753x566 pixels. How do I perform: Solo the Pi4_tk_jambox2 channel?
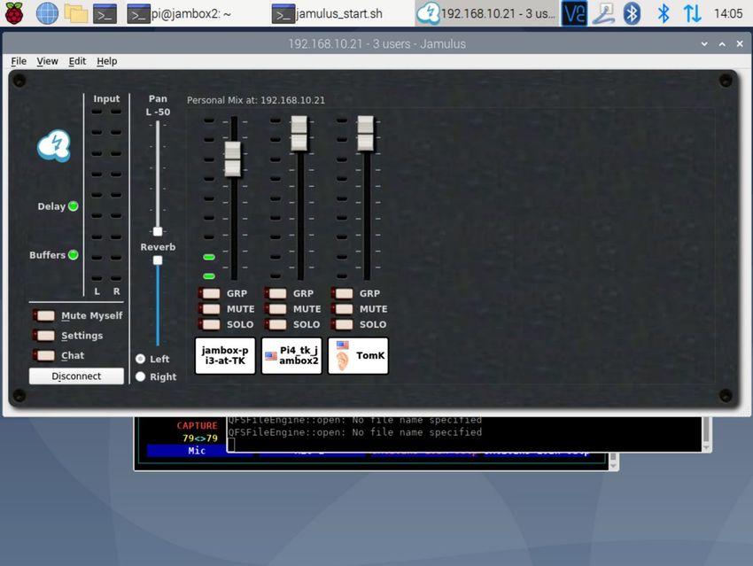click(x=276, y=324)
